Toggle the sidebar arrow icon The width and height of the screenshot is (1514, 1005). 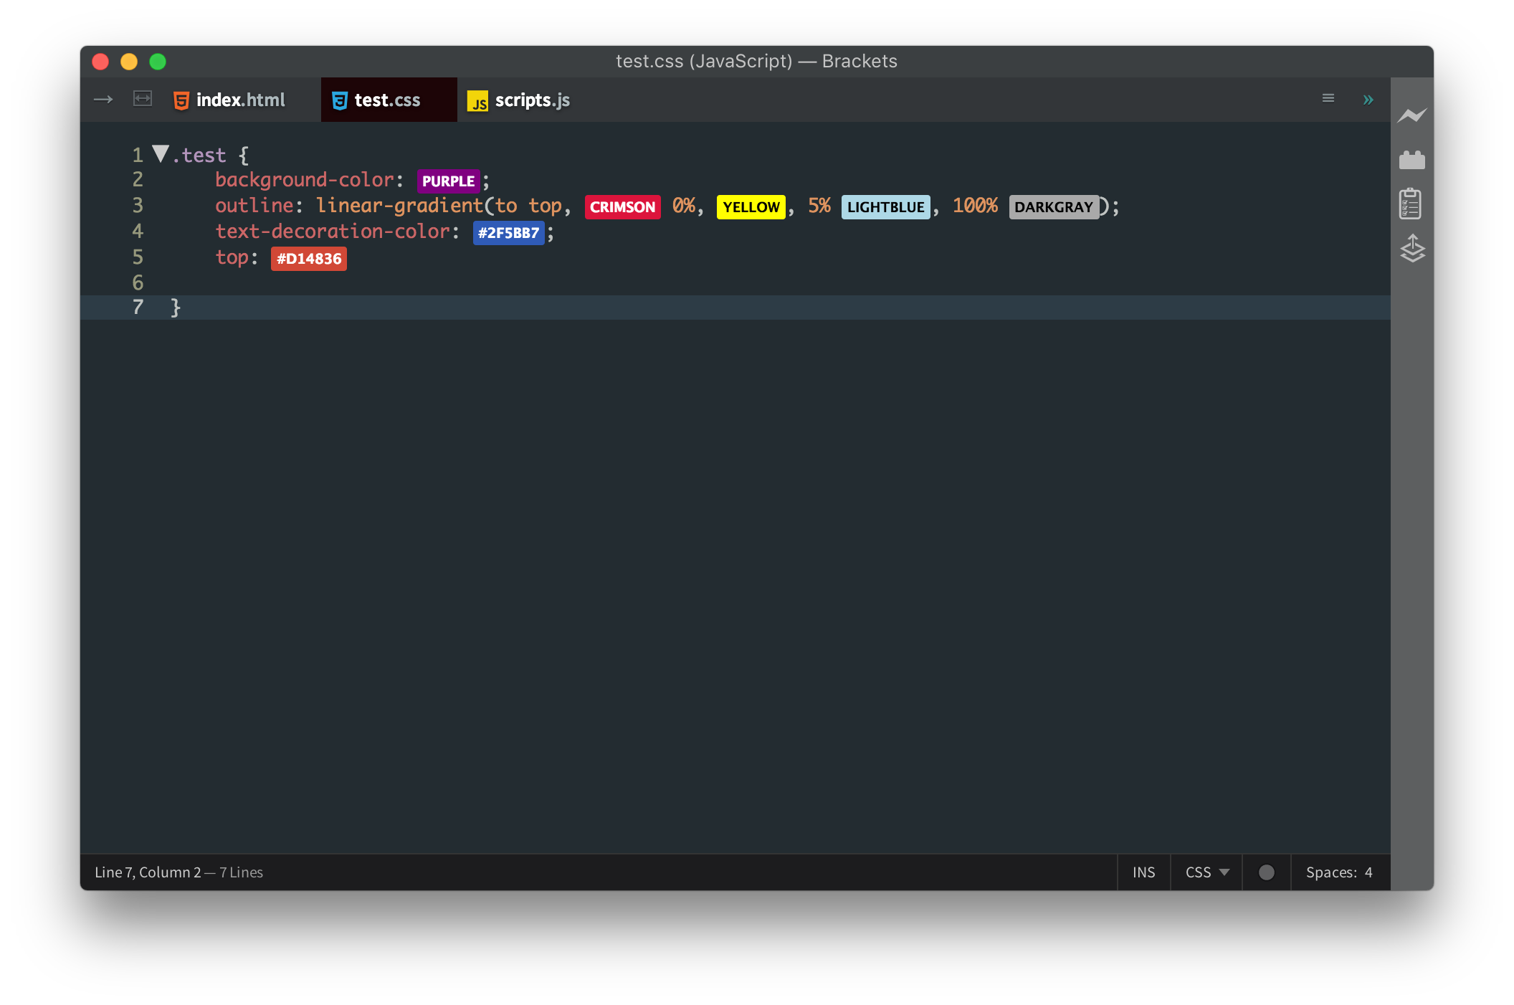click(103, 99)
